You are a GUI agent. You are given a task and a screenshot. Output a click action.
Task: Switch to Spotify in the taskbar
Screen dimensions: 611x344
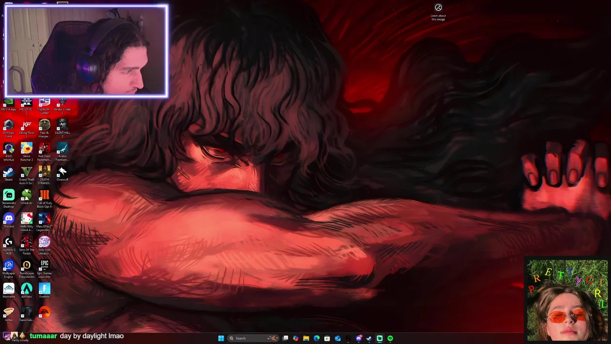pyautogui.click(x=390, y=338)
